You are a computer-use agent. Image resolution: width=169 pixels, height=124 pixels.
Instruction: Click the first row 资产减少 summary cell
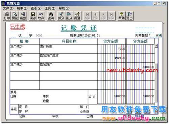[x=25, y=49]
